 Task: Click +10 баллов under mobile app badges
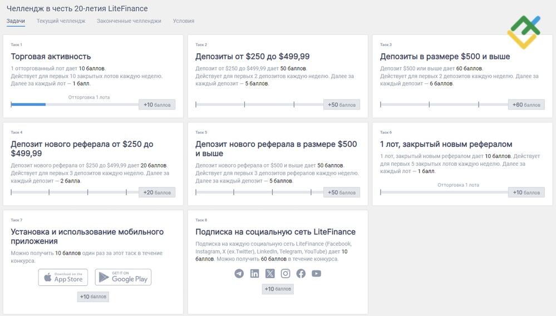(93, 297)
